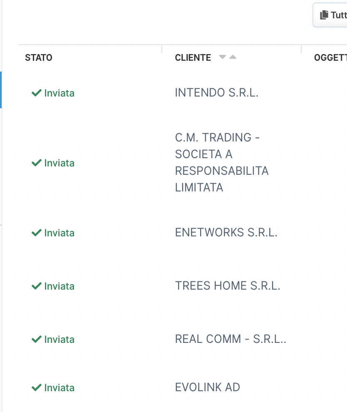Sort CLIENTE column with the up arrow
347x412 pixels.
tap(233, 57)
